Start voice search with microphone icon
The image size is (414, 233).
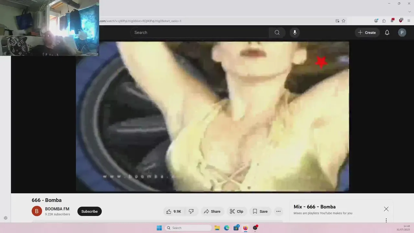point(295,32)
